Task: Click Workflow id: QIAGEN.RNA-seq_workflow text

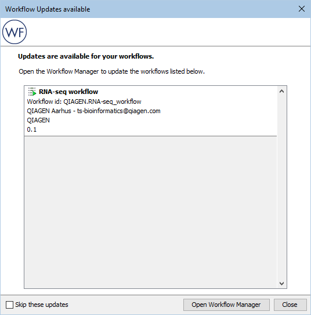Action: [x=84, y=102]
